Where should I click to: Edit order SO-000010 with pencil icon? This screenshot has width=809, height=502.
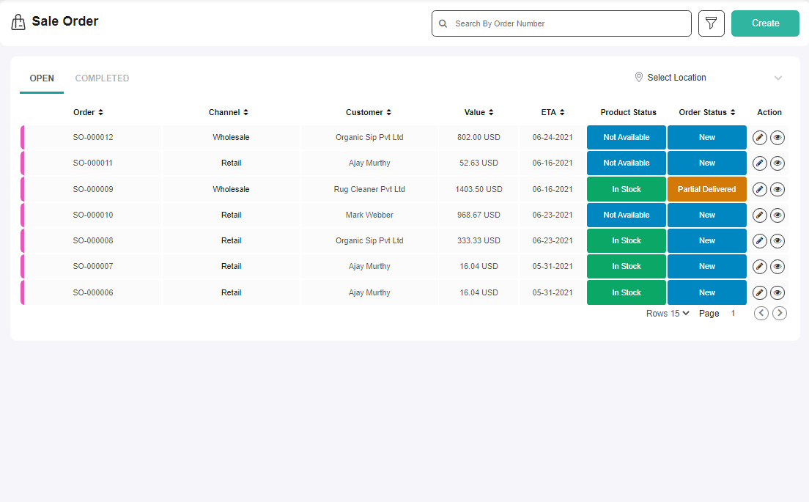(x=759, y=215)
